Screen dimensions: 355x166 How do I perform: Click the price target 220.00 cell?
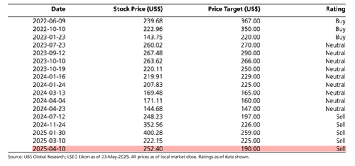tap(250, 37)
